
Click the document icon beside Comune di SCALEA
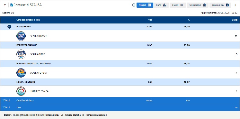[x=12, y=5]
